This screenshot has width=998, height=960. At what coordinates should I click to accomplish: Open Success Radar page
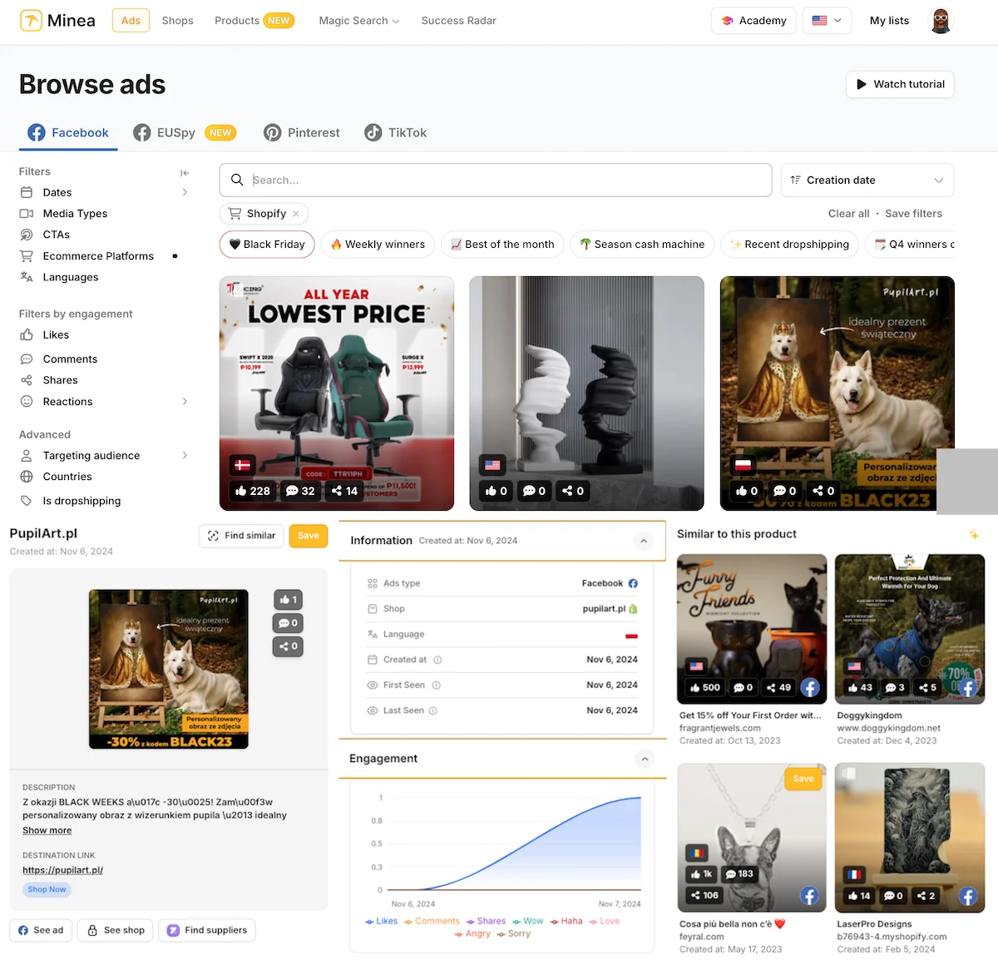pos(458,21)
